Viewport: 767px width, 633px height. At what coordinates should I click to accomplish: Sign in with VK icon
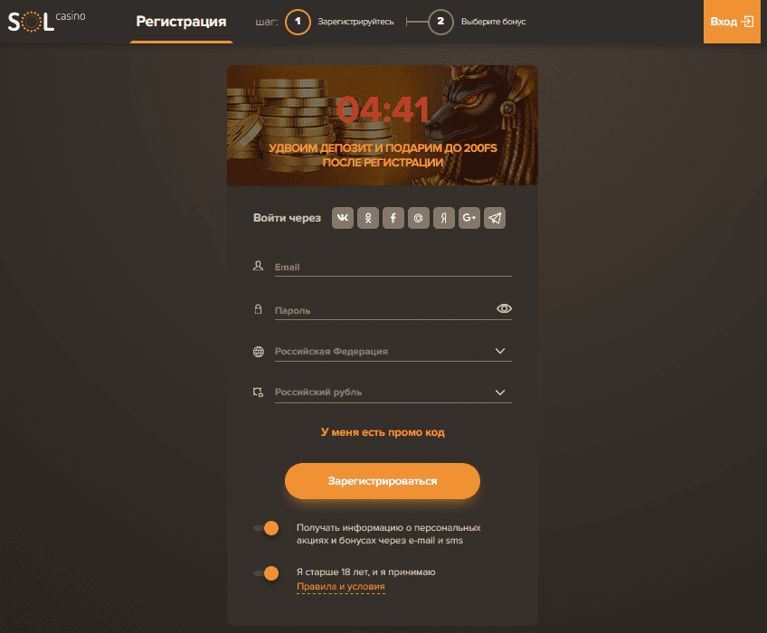point(343,218)
